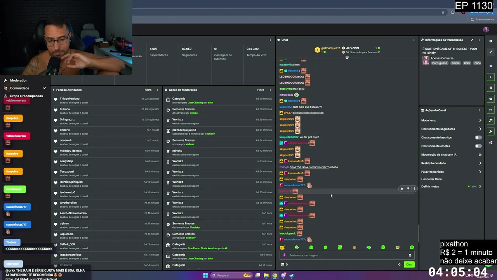Click the purple microphone icon in message box

click(285, 255)
